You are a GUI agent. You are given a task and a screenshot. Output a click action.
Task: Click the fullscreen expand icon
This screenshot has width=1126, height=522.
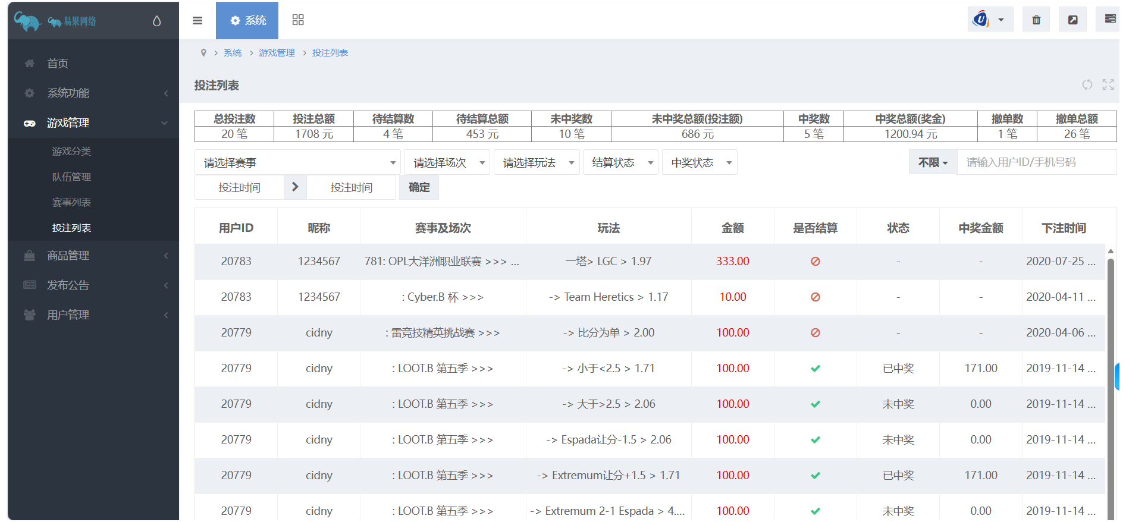click(1108, 85)
